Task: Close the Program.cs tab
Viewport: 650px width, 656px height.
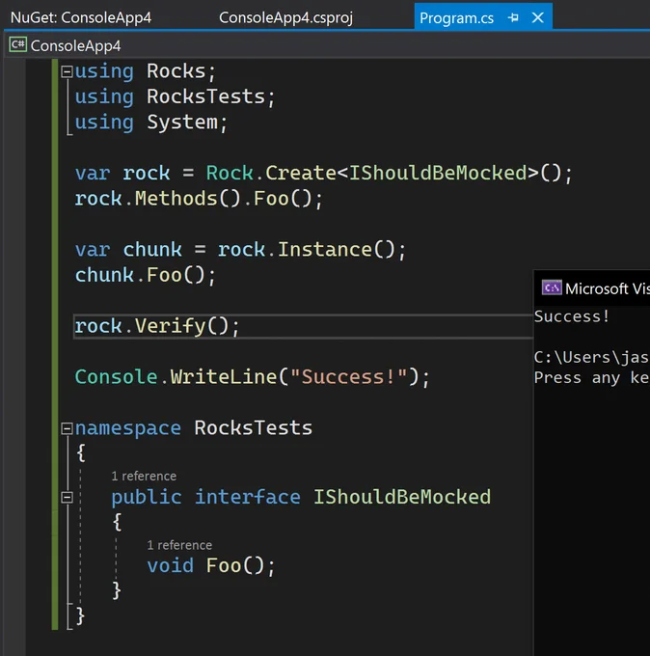Action: click(537, 17)
